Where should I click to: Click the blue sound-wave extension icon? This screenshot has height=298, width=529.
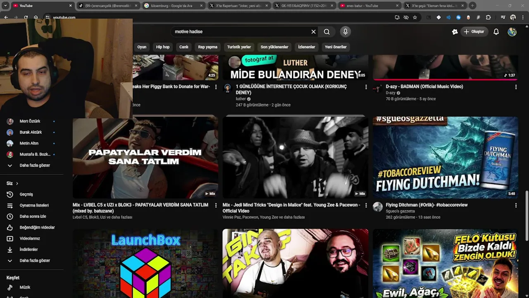point(448,17)
